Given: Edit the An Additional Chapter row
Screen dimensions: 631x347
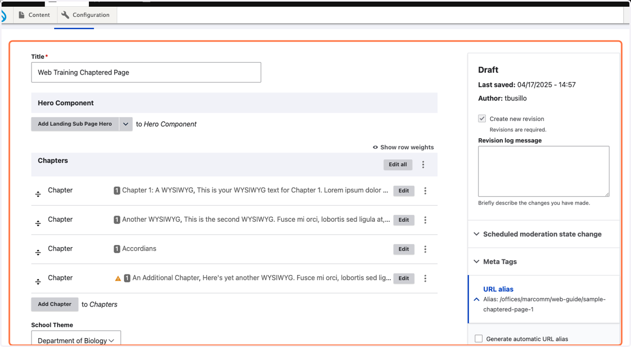Looking at the screenshot, I should [x=404, y=279].
